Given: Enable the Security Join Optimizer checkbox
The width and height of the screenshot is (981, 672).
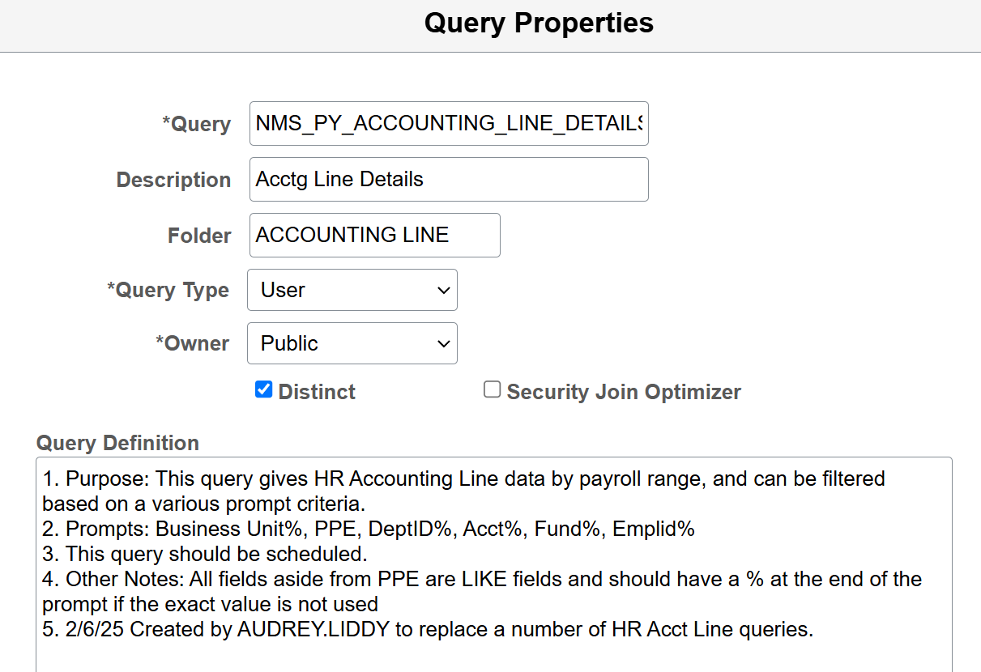Looking at the screenshot, I should (x=492, y=390).
